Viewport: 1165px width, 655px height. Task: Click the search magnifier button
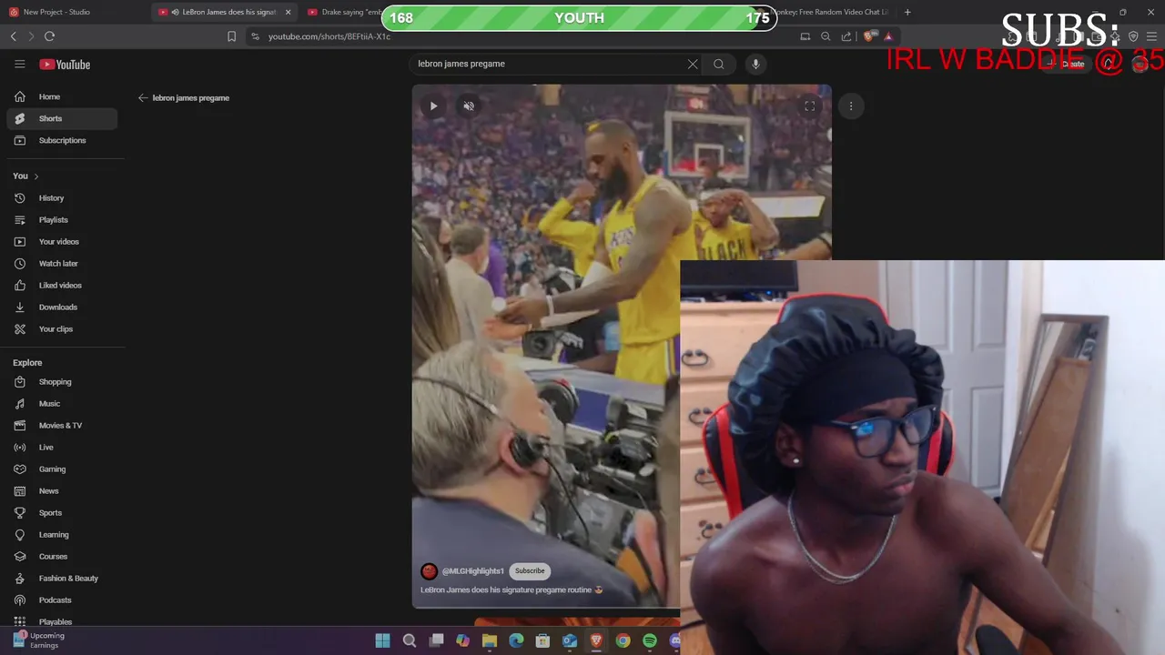719,64
